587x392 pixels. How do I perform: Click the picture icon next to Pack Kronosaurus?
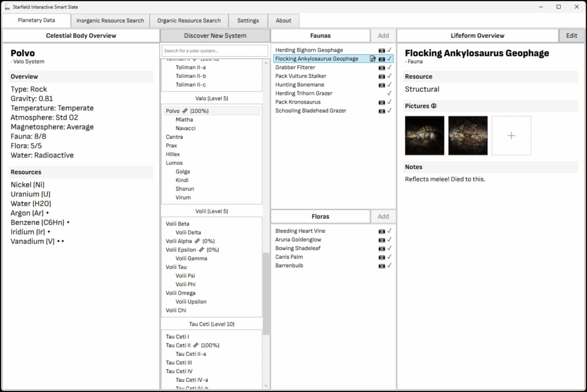point(382,102)
